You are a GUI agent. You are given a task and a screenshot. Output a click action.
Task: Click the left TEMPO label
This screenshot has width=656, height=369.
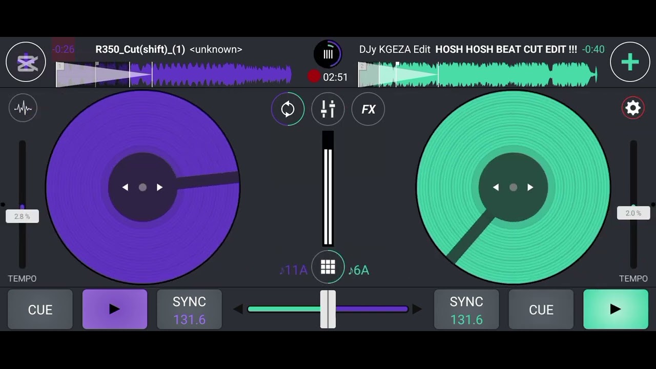[x=22, y=278]
